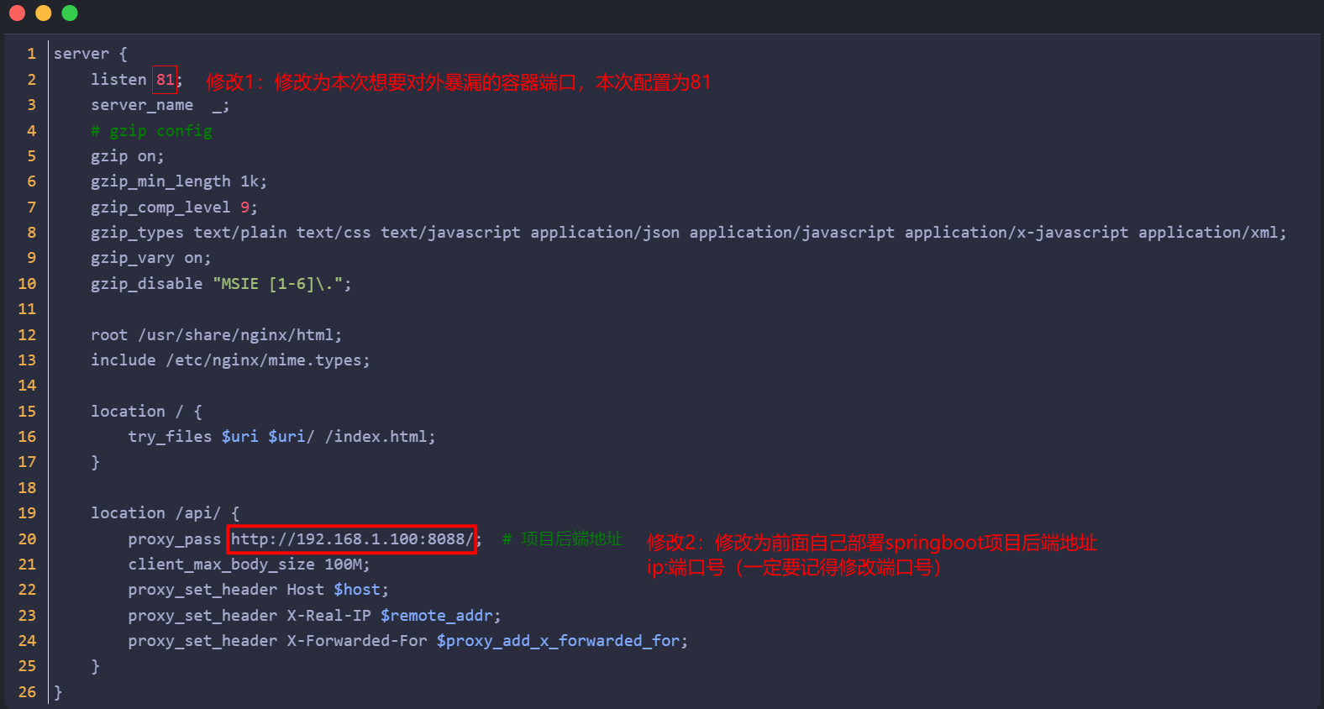Click the "listen" directive on line 2
Image resolution: width=1324 pixels, height=709 pixels.
tap(118, 79)
